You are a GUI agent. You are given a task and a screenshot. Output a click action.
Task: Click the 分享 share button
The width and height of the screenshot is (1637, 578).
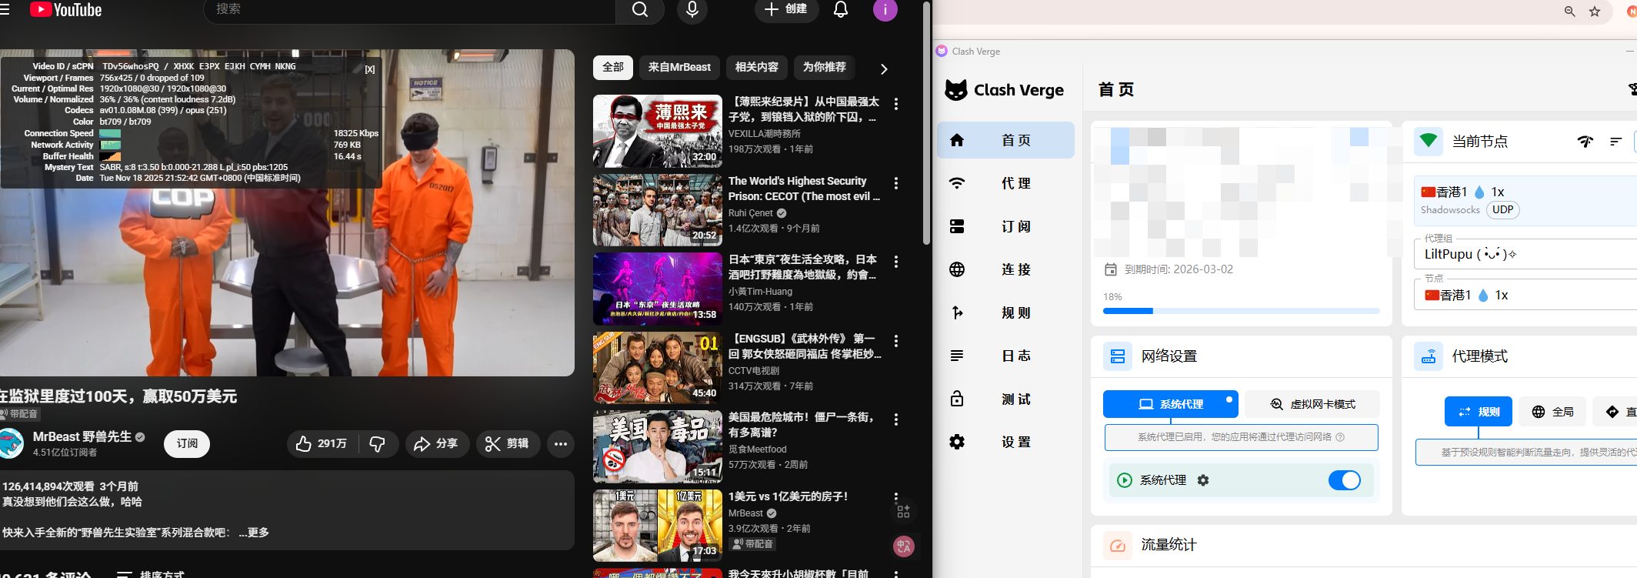click(x=436, y=444)
